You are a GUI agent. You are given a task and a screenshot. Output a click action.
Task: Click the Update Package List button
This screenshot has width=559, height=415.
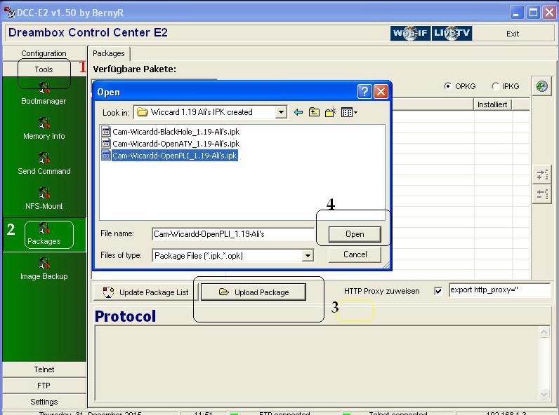[x=145, y=292]
